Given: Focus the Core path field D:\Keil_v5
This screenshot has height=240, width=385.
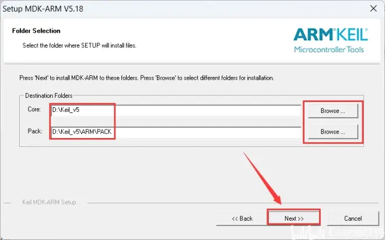Looking at the screenshot, I should point(176,110).
